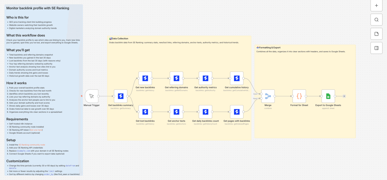
Task: Select the Get referring domains node
Action: click(176, 78)
